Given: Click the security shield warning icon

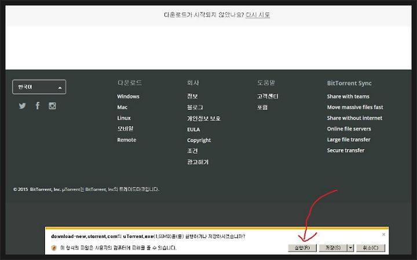Looking at the screenshot, I should coord(54,248).
